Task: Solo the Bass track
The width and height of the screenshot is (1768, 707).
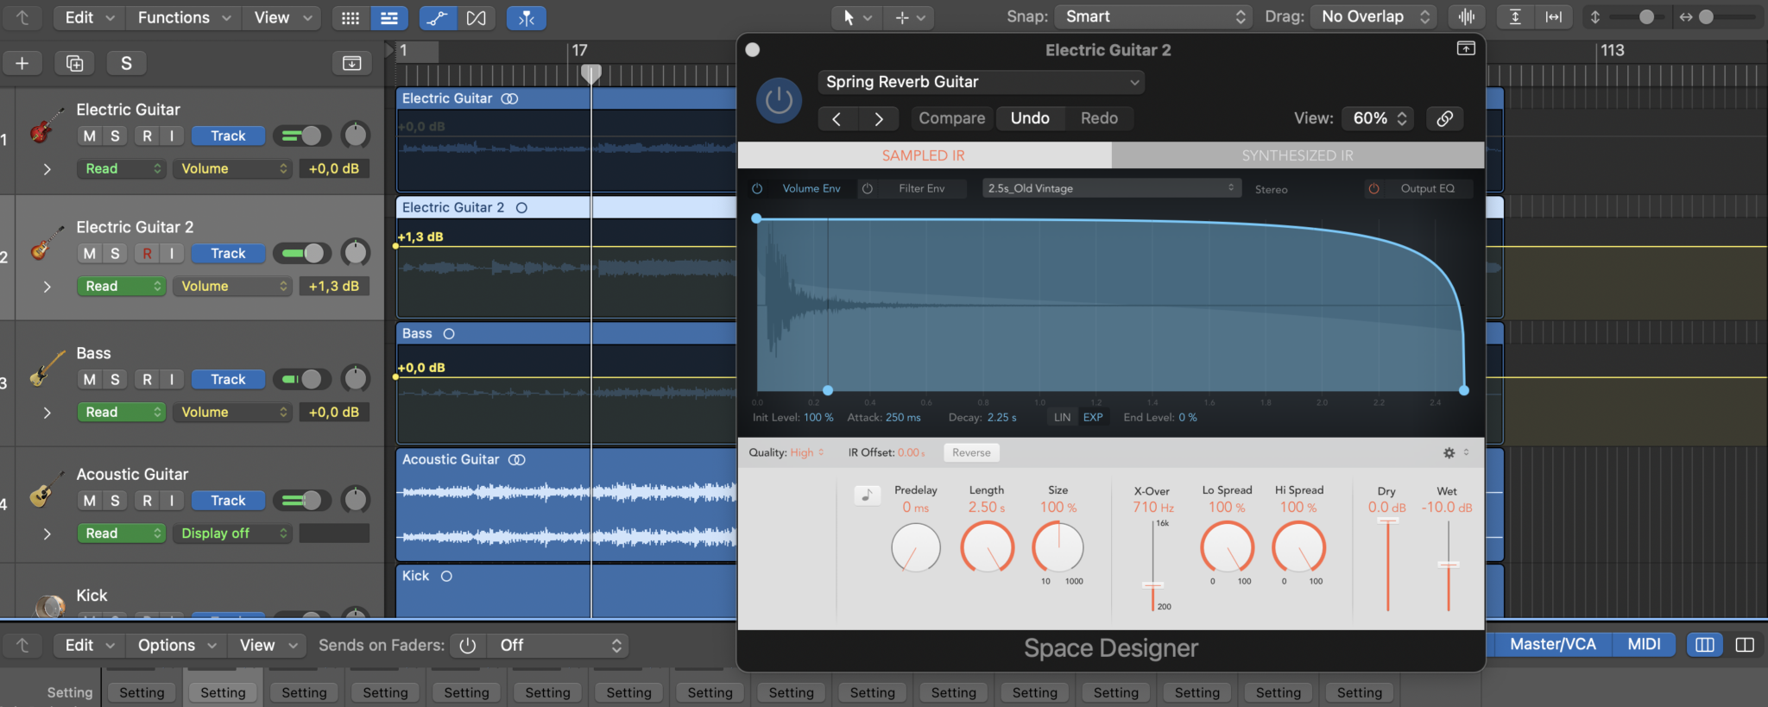Action: (x=115, y=379)
